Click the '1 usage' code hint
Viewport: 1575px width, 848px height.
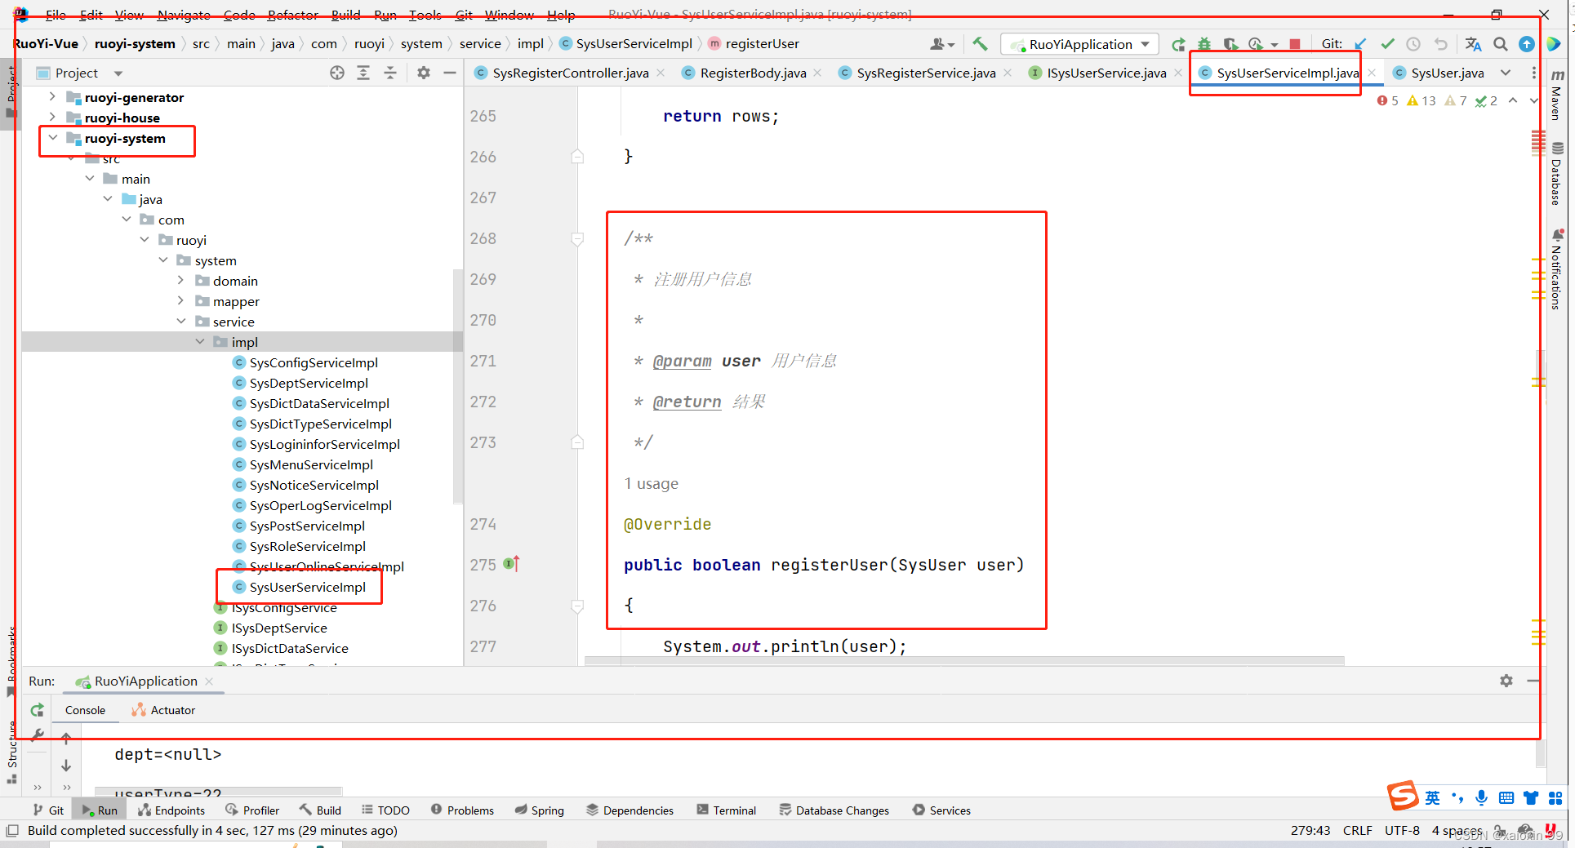(652, 483)
